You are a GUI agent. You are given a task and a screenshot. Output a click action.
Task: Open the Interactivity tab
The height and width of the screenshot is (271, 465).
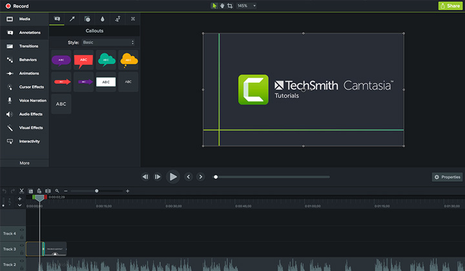[25, 141]
